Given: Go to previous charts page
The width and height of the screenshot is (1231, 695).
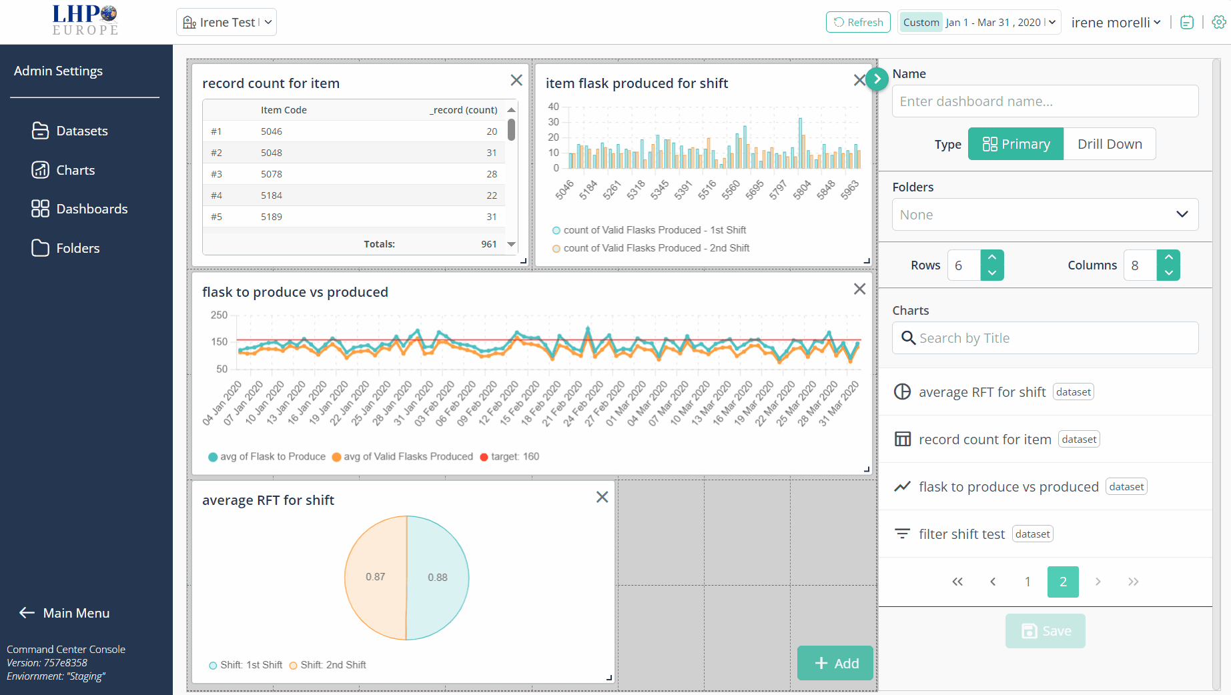Looking at the screenshot, I should coord(993,582).
